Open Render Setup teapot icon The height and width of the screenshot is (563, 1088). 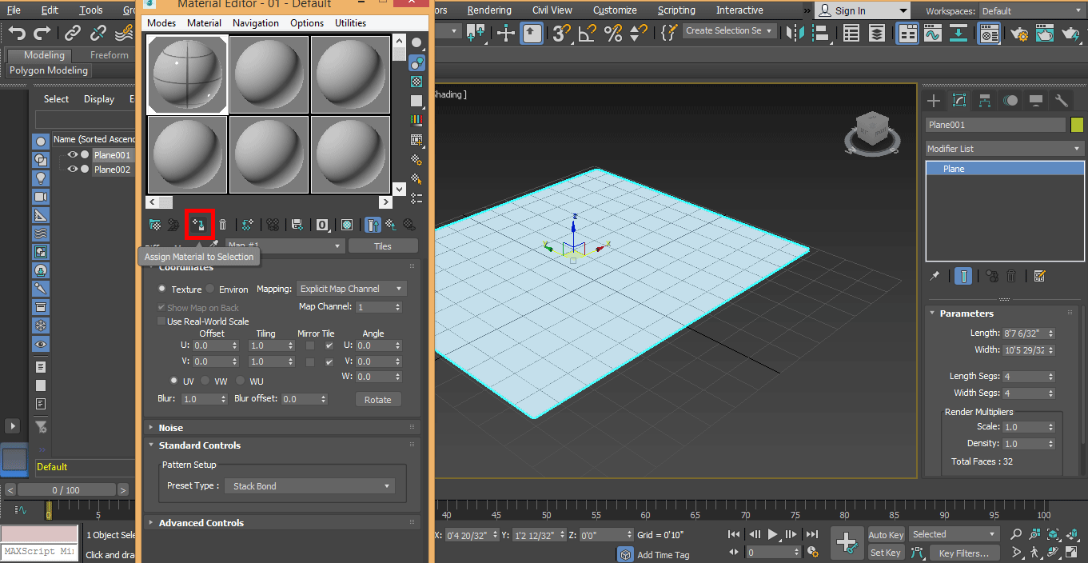[x=1018, y=34]
